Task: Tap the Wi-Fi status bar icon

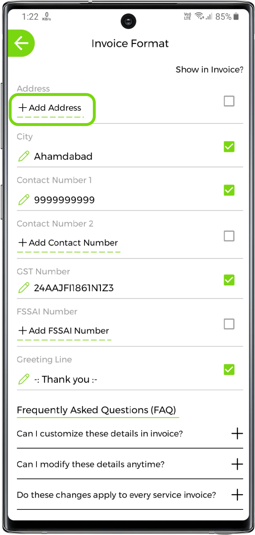Action: click(200, 16)
